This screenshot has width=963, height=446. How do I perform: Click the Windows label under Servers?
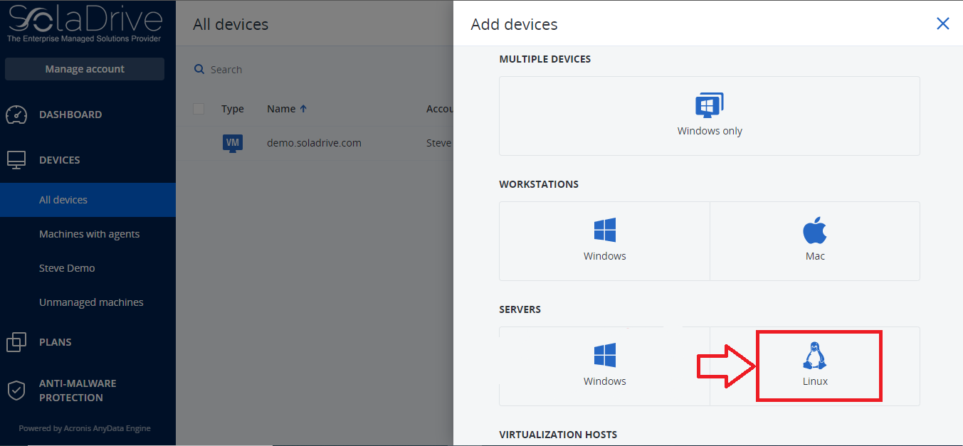click(x=605, y=381)
